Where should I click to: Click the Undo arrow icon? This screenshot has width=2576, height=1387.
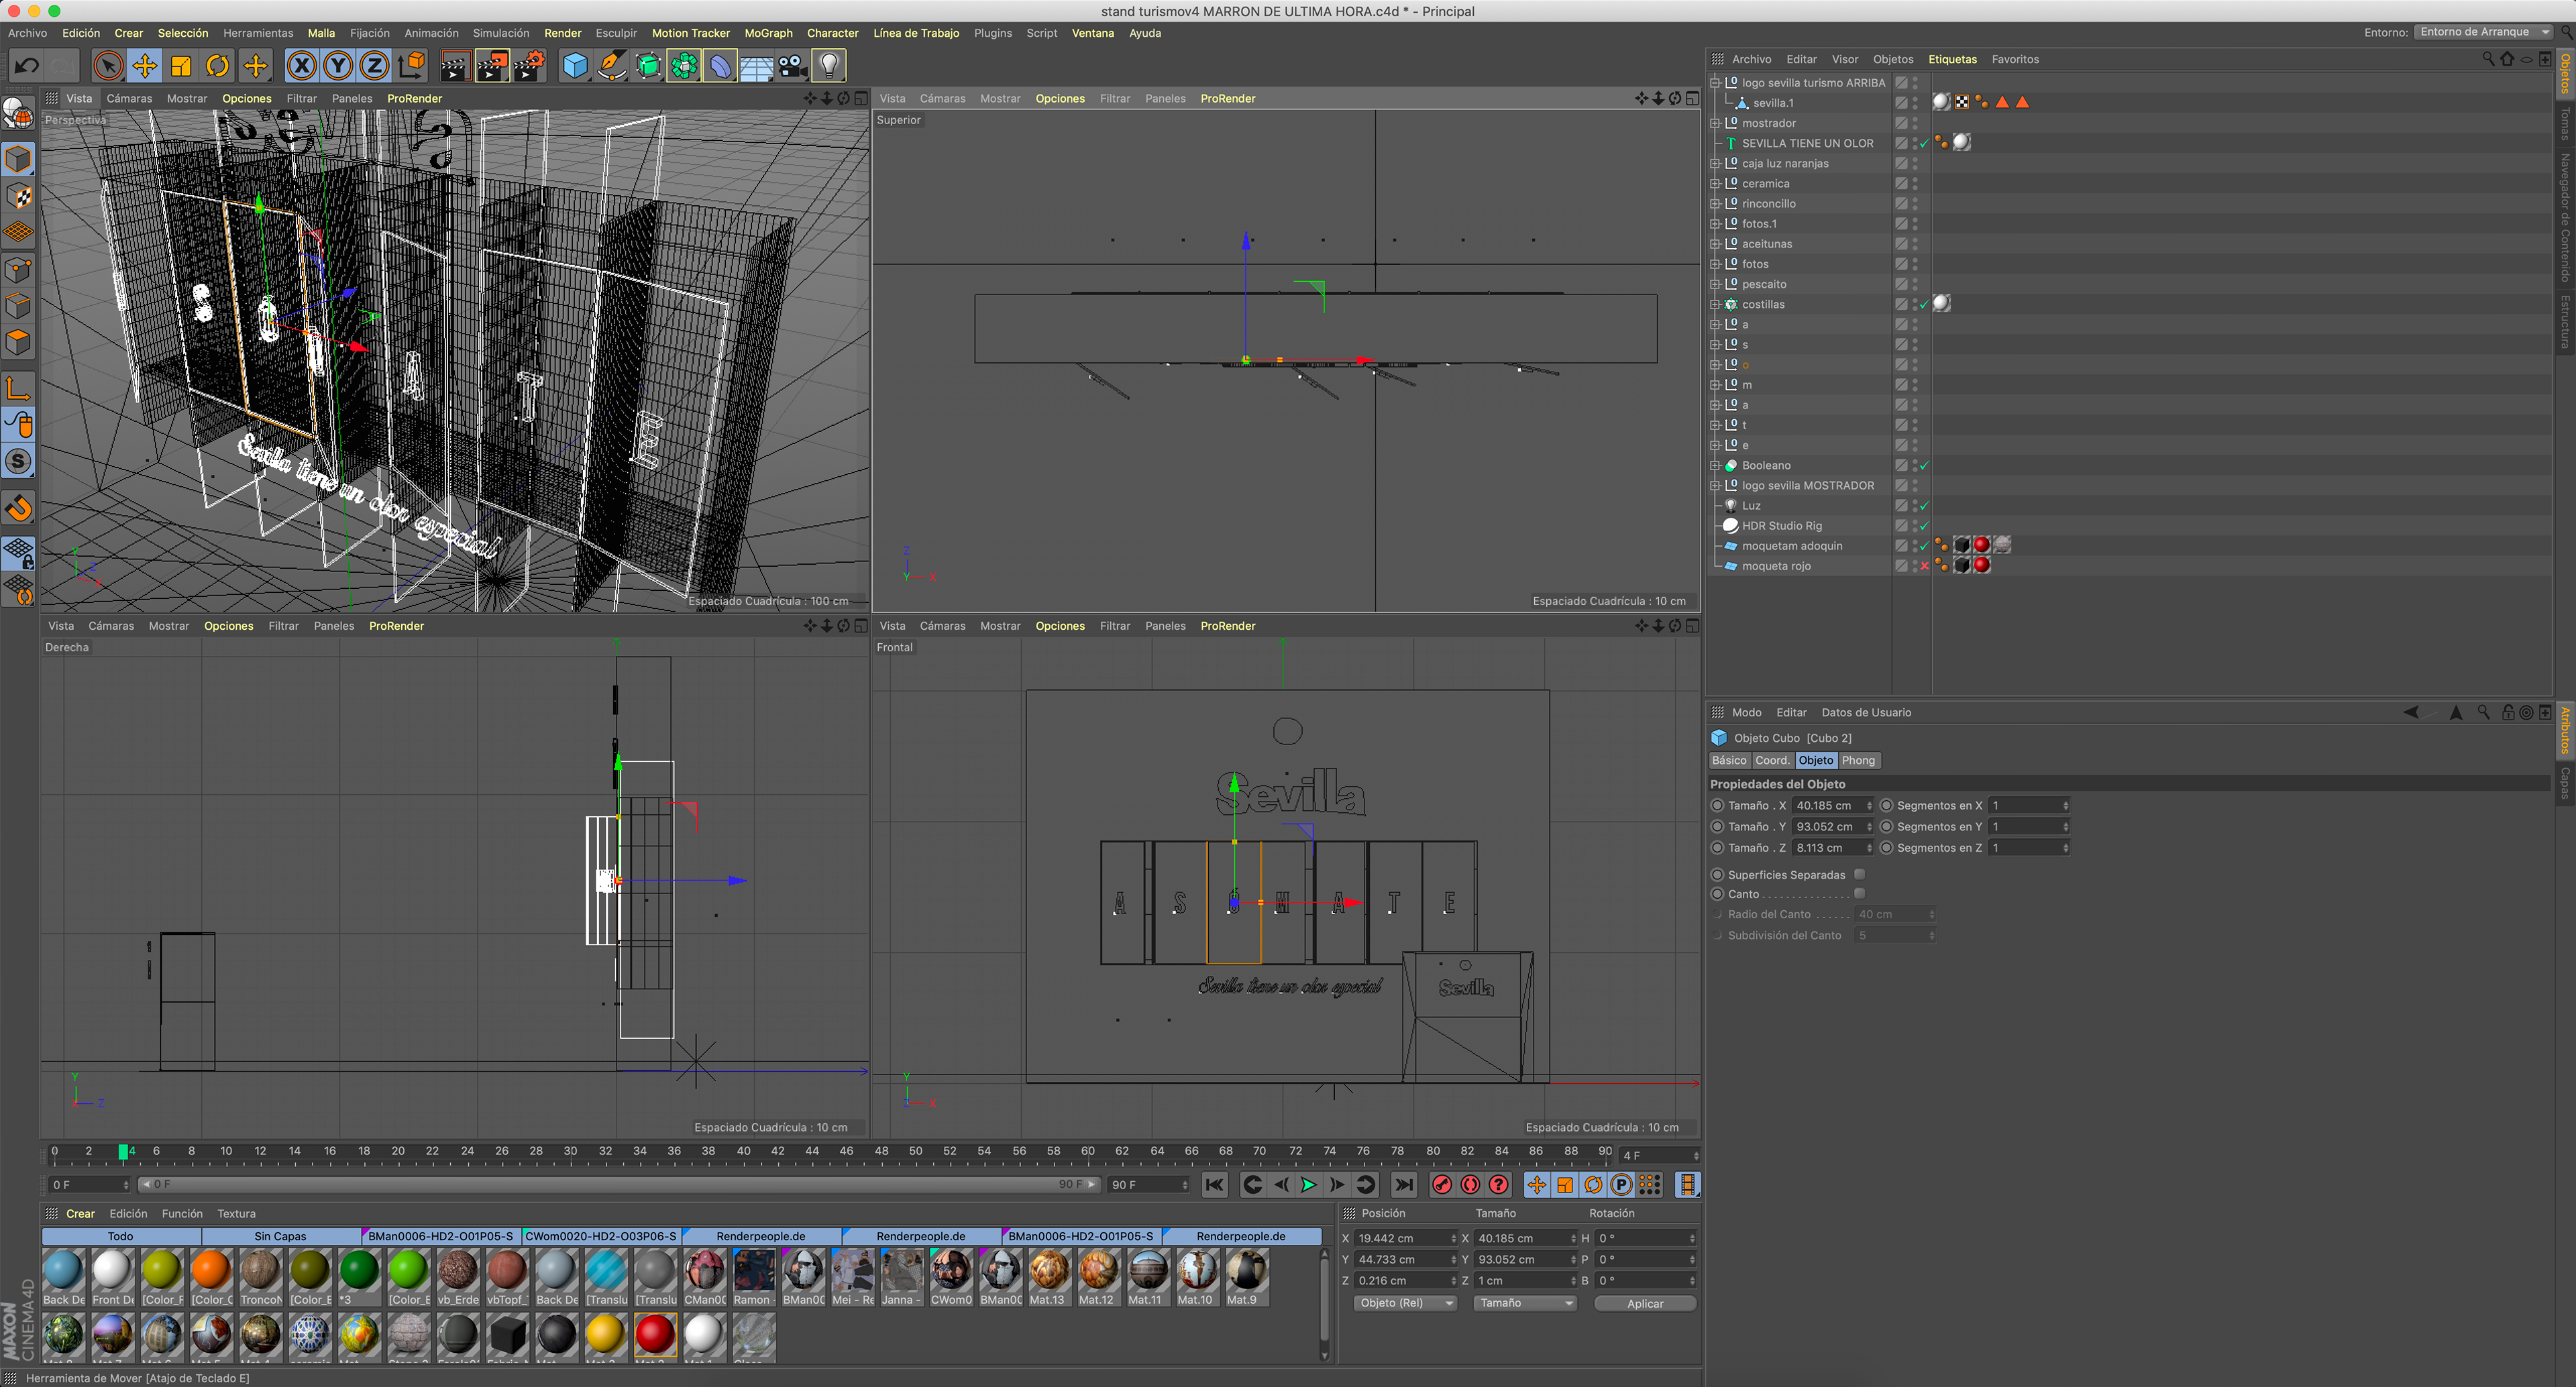coord(27,66)
